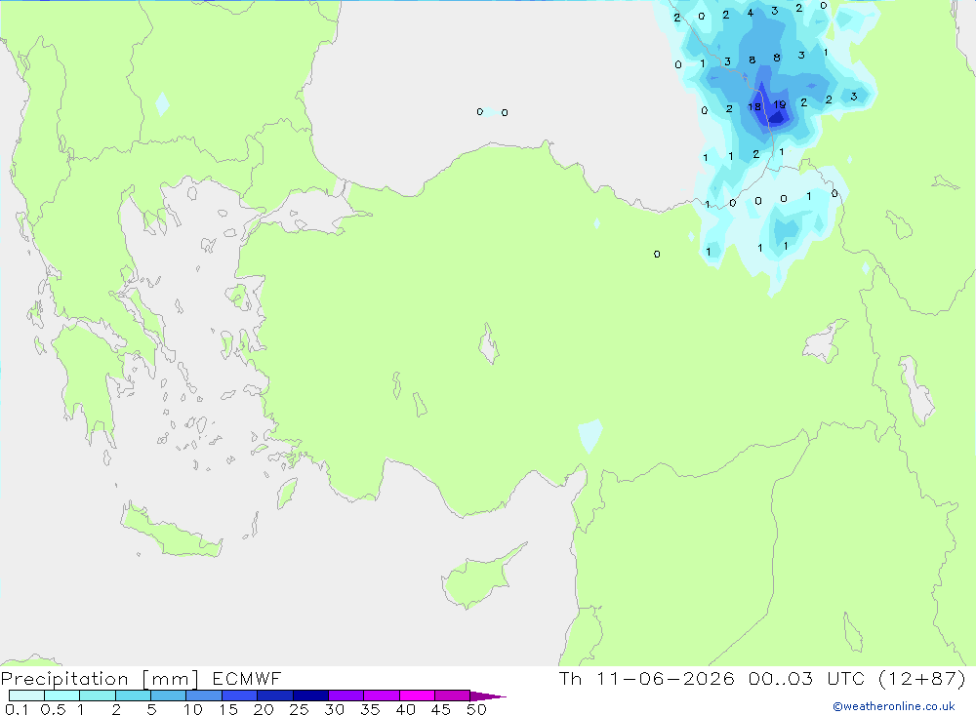Click the '00..03 UTC' time range

806,678
